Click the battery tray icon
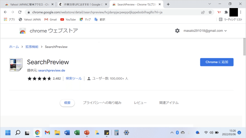The width and height of the screenshot is (246, 138). (x=217, y=132)
